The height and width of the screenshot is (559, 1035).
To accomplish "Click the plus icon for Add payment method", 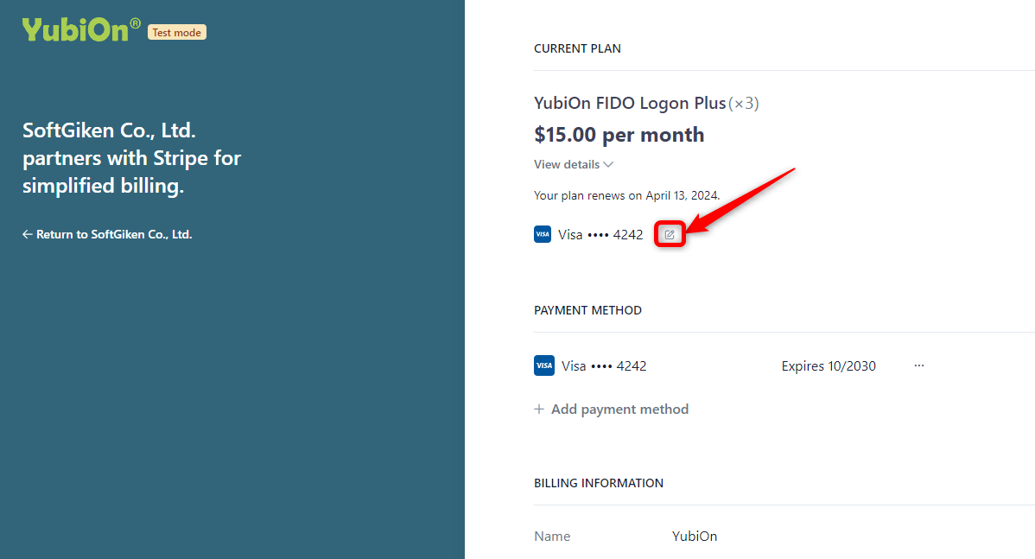I will (538, 410).
